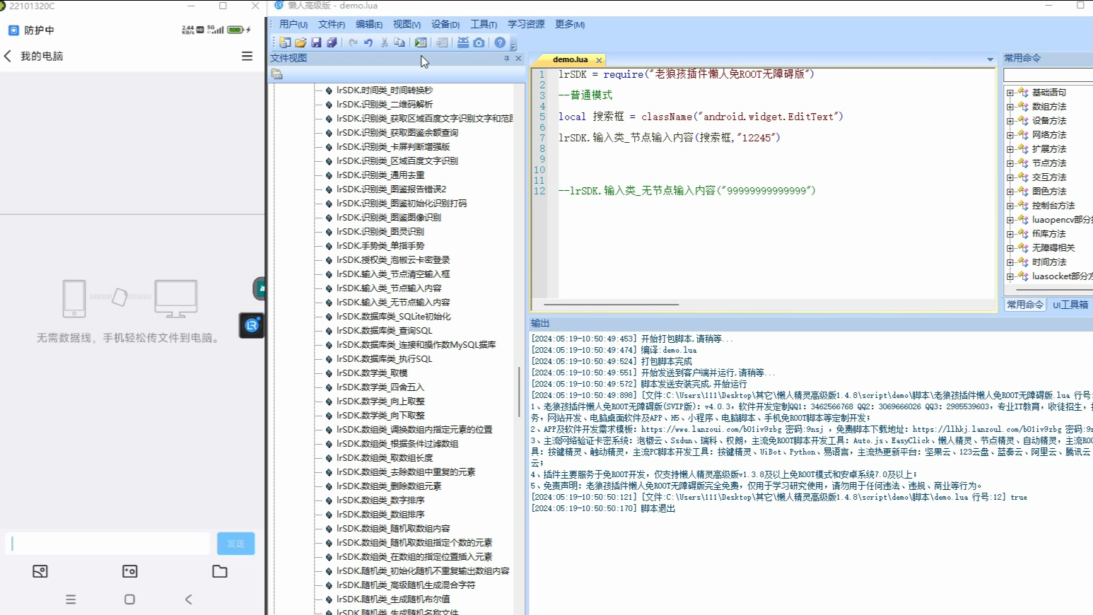1093x615 pixels.
Task: Open the 设备(D) menu
Action: [x=445, y=24]
